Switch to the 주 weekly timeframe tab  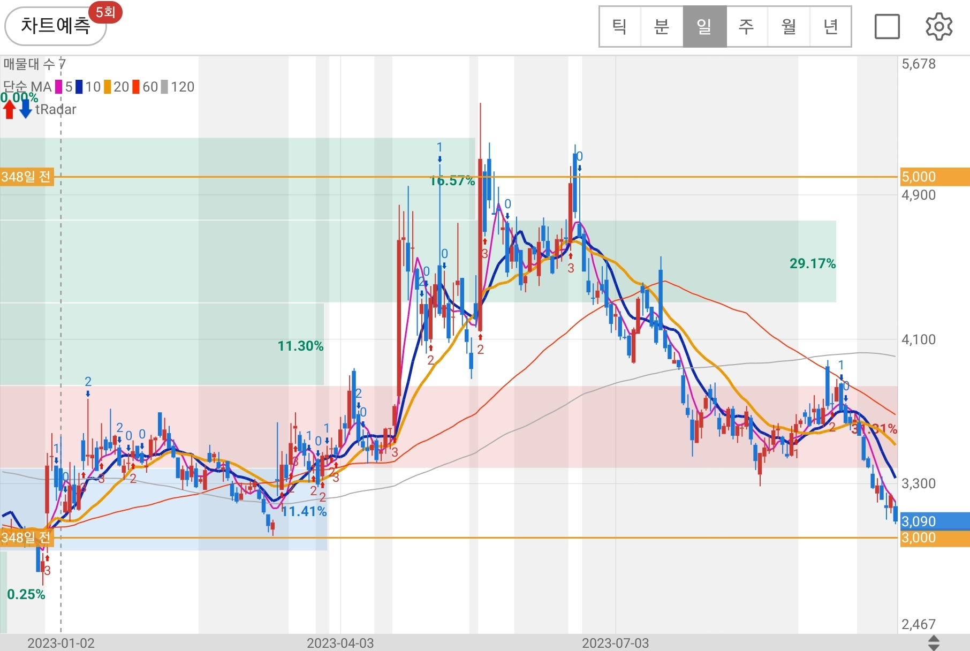pos(747,27)
